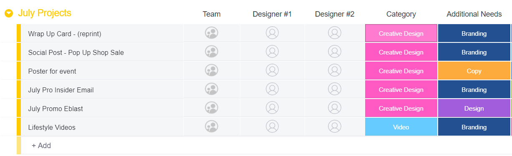The width and height of the screenshot is (512, 156).
Task: Open team icon on July Promo Eblast row
Action: click(x=212, y=108)
